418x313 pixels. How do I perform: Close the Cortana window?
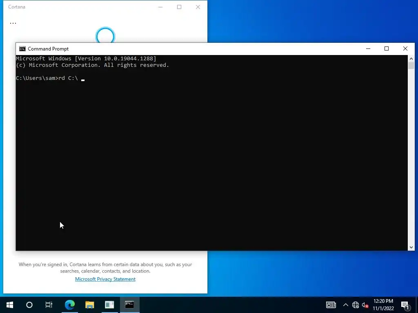click(x=198, y=7)
